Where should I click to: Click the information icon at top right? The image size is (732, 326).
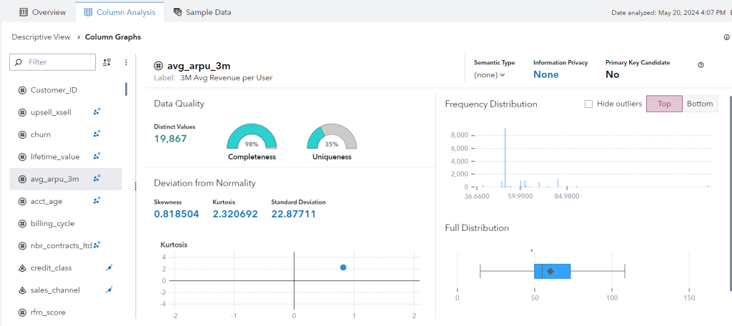727,37
